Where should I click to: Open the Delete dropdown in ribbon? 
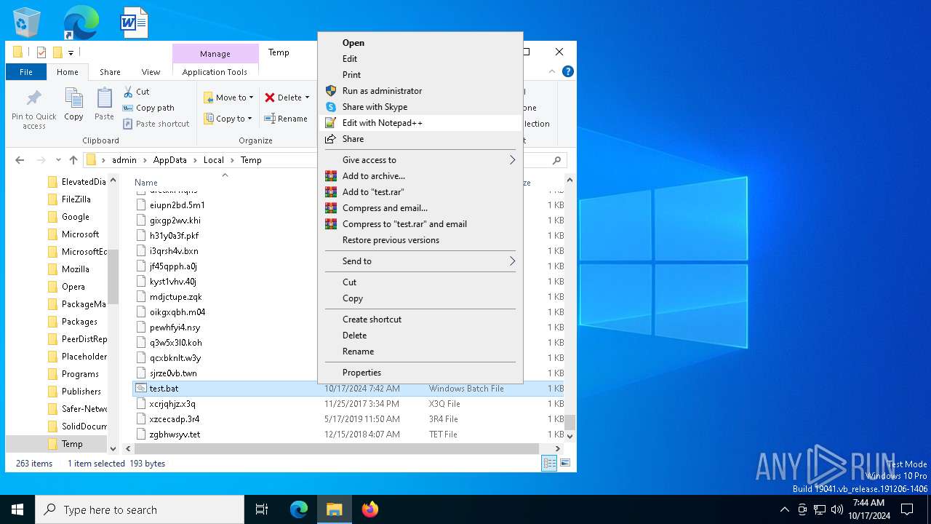(x=287, y=98)
